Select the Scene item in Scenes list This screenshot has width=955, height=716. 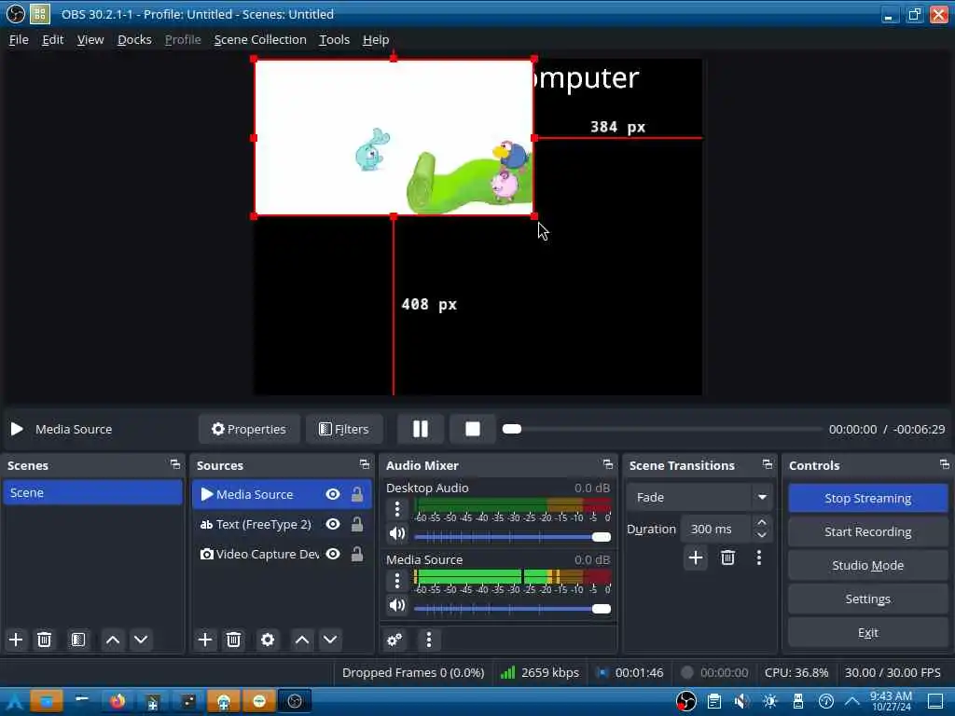point(92,492)
